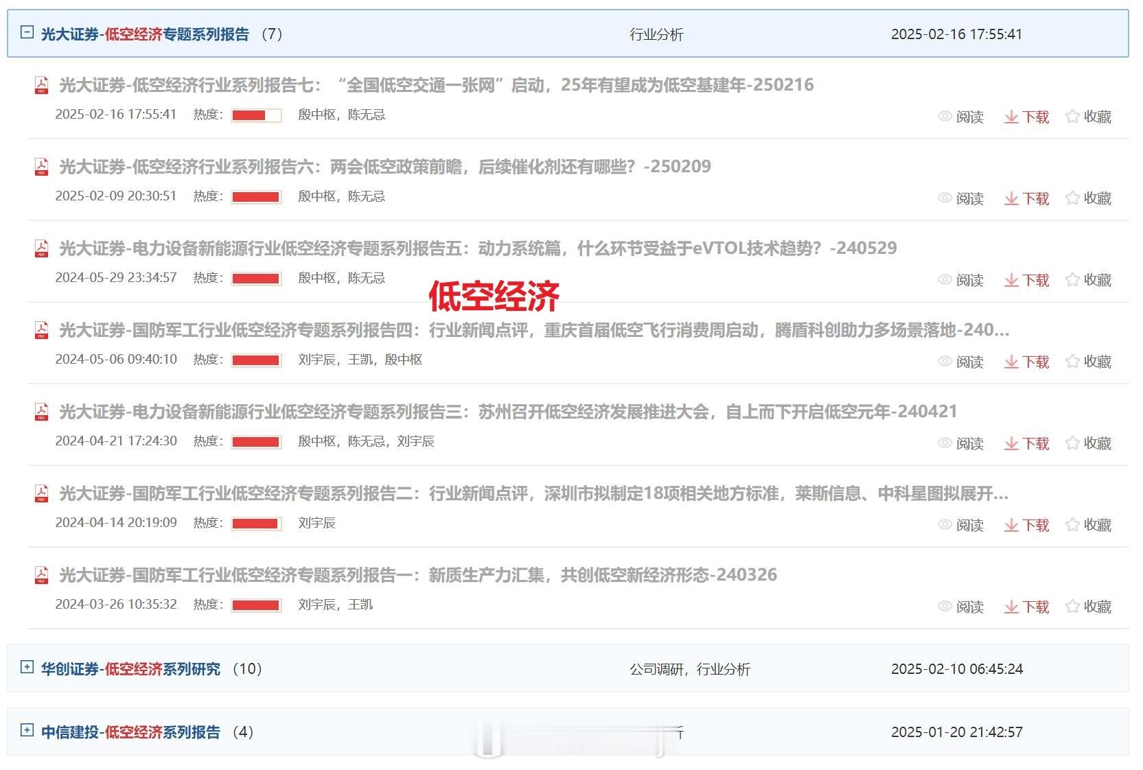Click timestamp 2025-02-10 06:45:24
The height and width of the screenshot is (770, 1143).
tap(957, 669)
